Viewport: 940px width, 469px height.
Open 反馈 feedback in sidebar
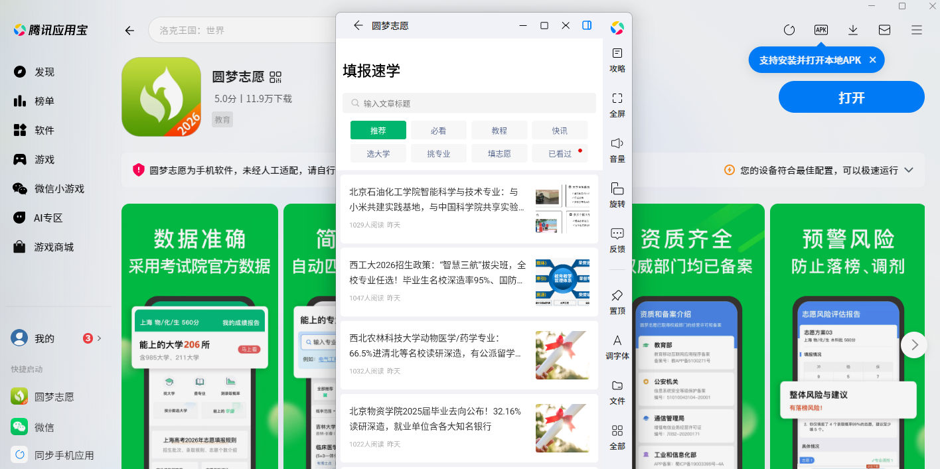point(617,240)
